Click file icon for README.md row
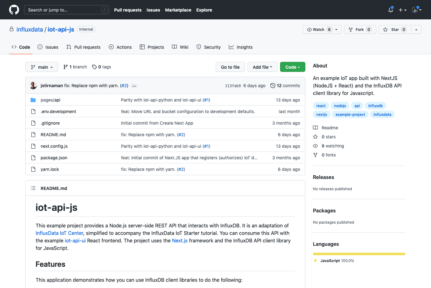The height and width of the screenshot is (288, 431). click(33, 135)
